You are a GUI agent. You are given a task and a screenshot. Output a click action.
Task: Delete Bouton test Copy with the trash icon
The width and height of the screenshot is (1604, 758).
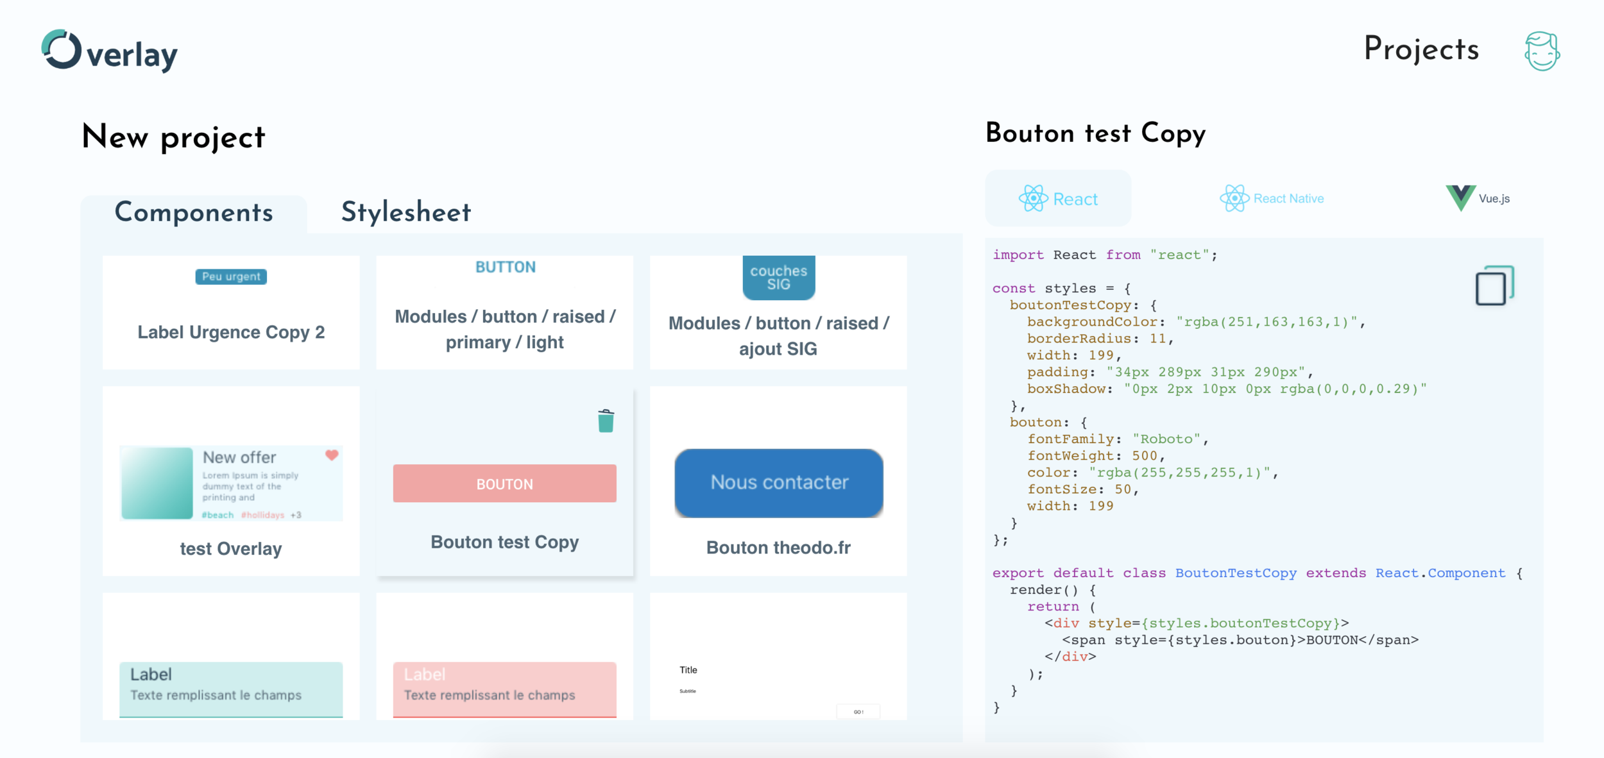click(x=606, y=421)
